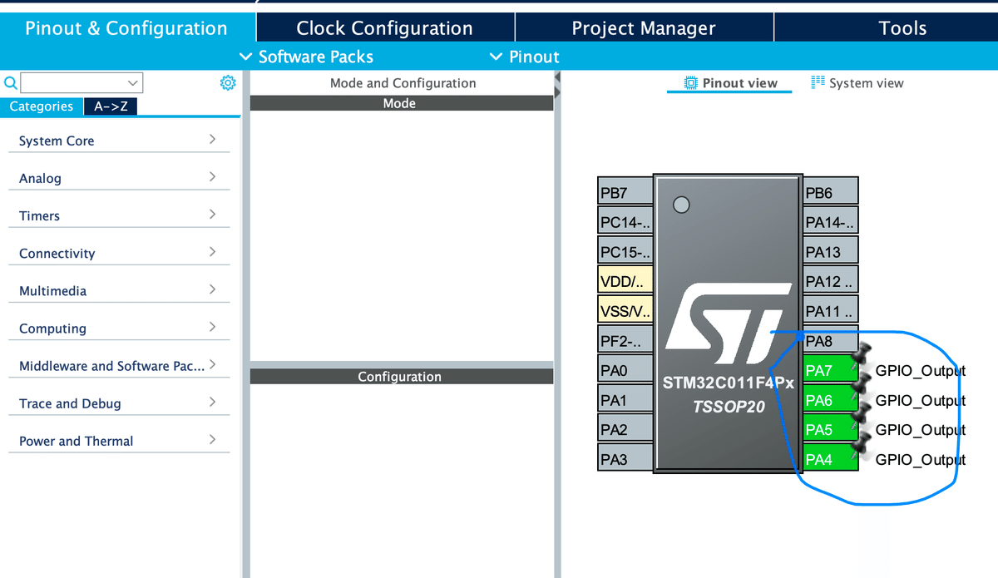Viewport: 998px width, 578px height.
Task: Open the pinout settings gear icon
Action: click(227, 82)
